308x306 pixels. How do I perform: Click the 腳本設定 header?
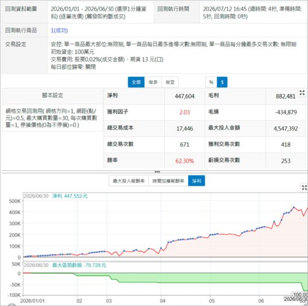[x=52, y=95]
